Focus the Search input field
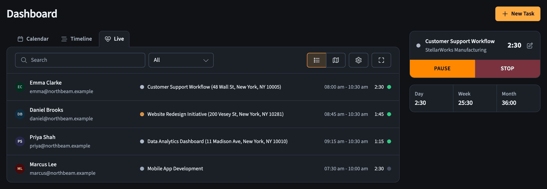The image size is (547, 189). tap(80, 60)
